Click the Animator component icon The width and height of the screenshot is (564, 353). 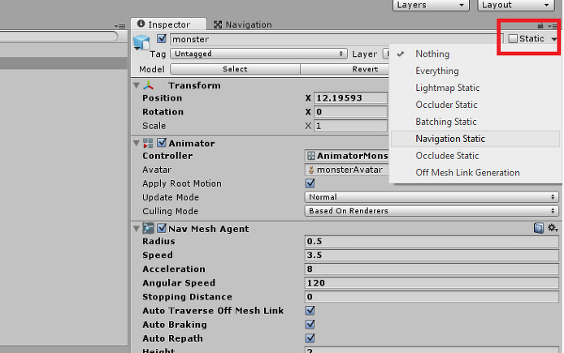148,144
